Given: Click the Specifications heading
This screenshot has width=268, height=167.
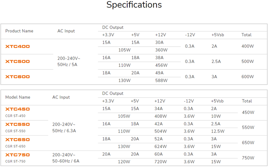Looking at the screenshot, I should [134, 5].
